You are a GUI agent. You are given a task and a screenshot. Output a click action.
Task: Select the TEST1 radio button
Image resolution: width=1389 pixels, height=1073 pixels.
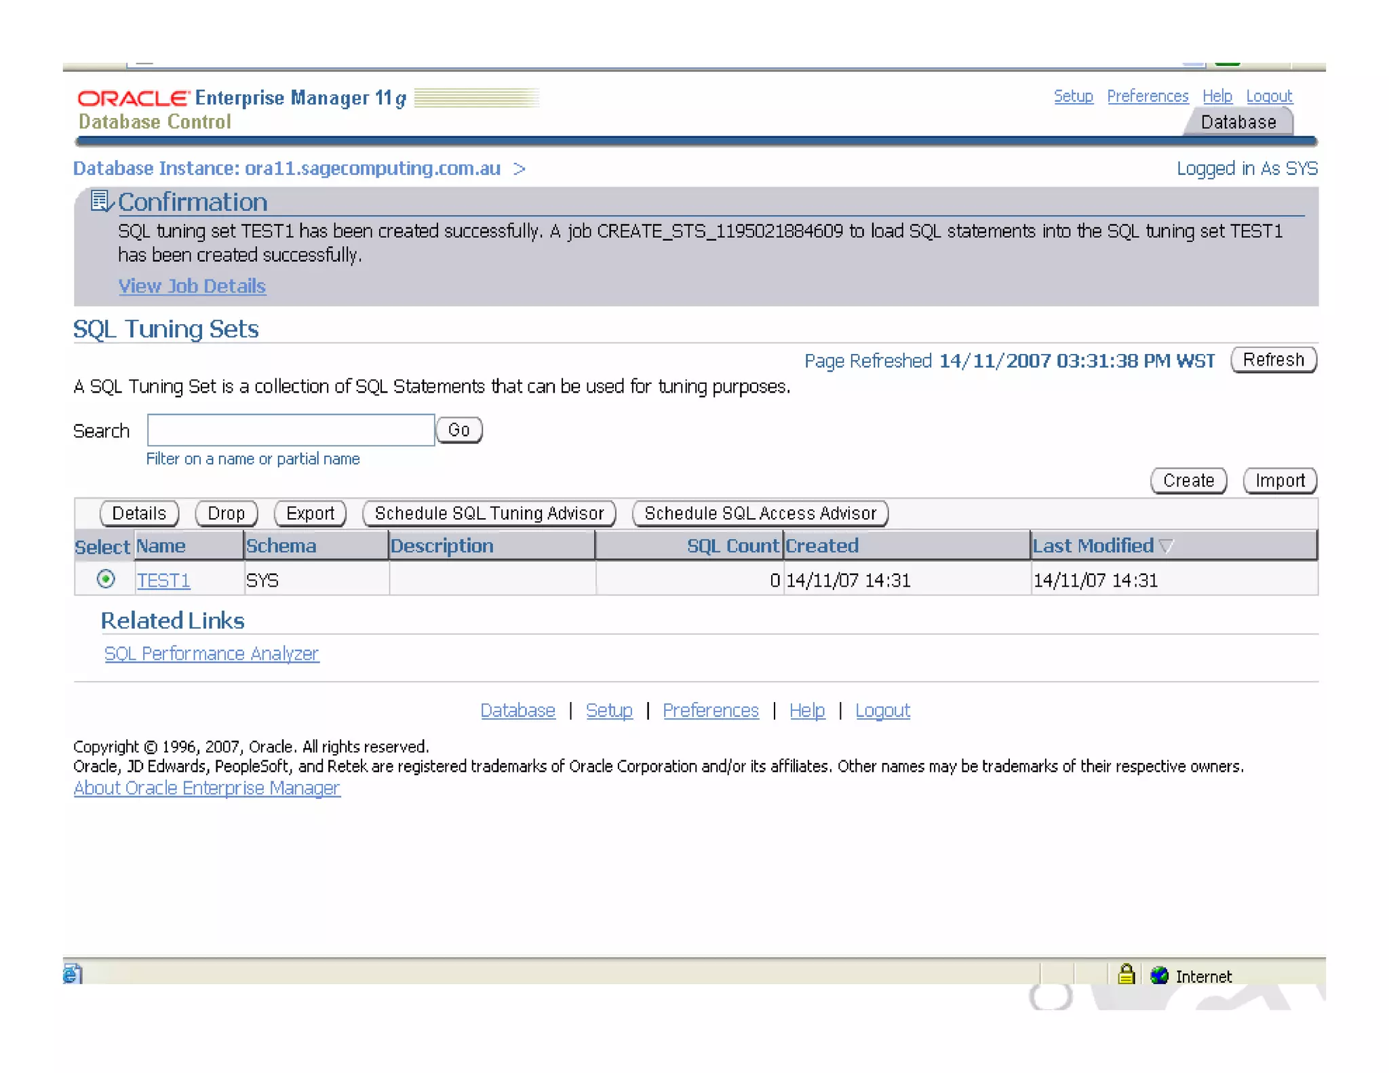[x=106, y=579]
